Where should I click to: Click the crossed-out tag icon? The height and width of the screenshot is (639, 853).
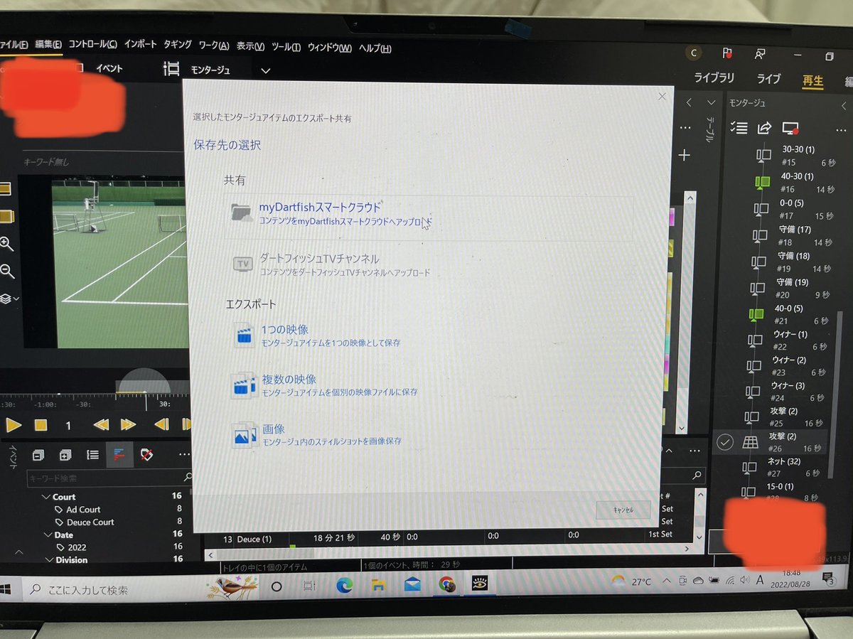click(x=146, y=454)
